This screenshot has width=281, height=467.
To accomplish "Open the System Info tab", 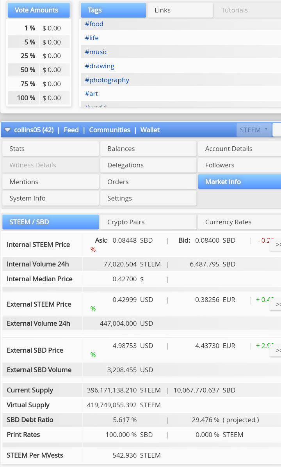I will tap(50, 198).
